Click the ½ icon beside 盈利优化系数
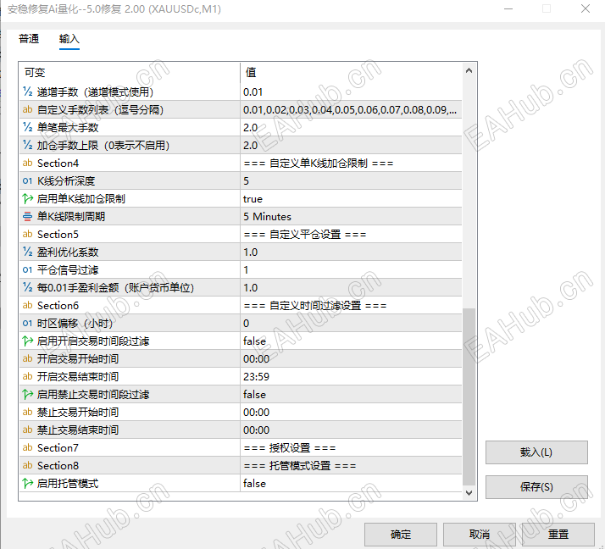The width and height of the screenshot is (605, 549). [27, 252]
